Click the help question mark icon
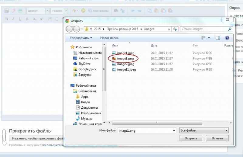Screen dimensions: 243x157 pyautogui.click(x=227, y=38)
